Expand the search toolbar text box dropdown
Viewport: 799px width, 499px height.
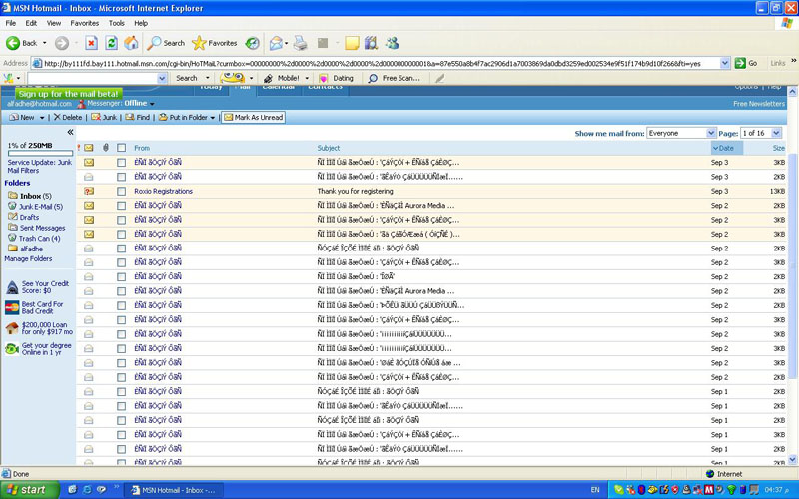click(162, 78)
